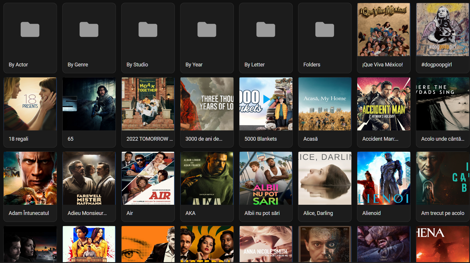The image size is (470, 263).
Task: Open the Adam Întunecatul poster
Action: tap(30, 178)
